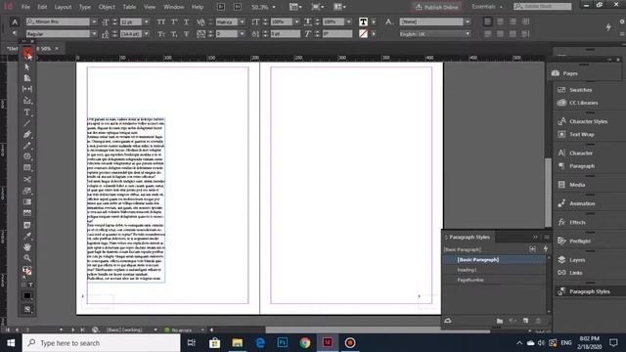The width and height of the screenshot is (626, 352).
Task: Click the toolbox fill and stroke swatch
Action: click(26, 271)
